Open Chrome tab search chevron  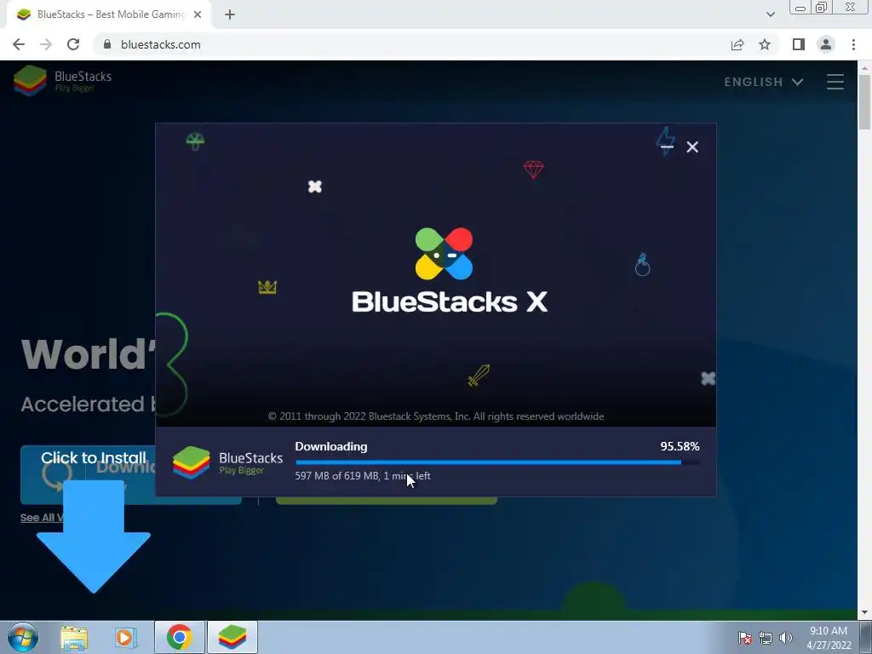pyautogui.click(x=770, y=14)
